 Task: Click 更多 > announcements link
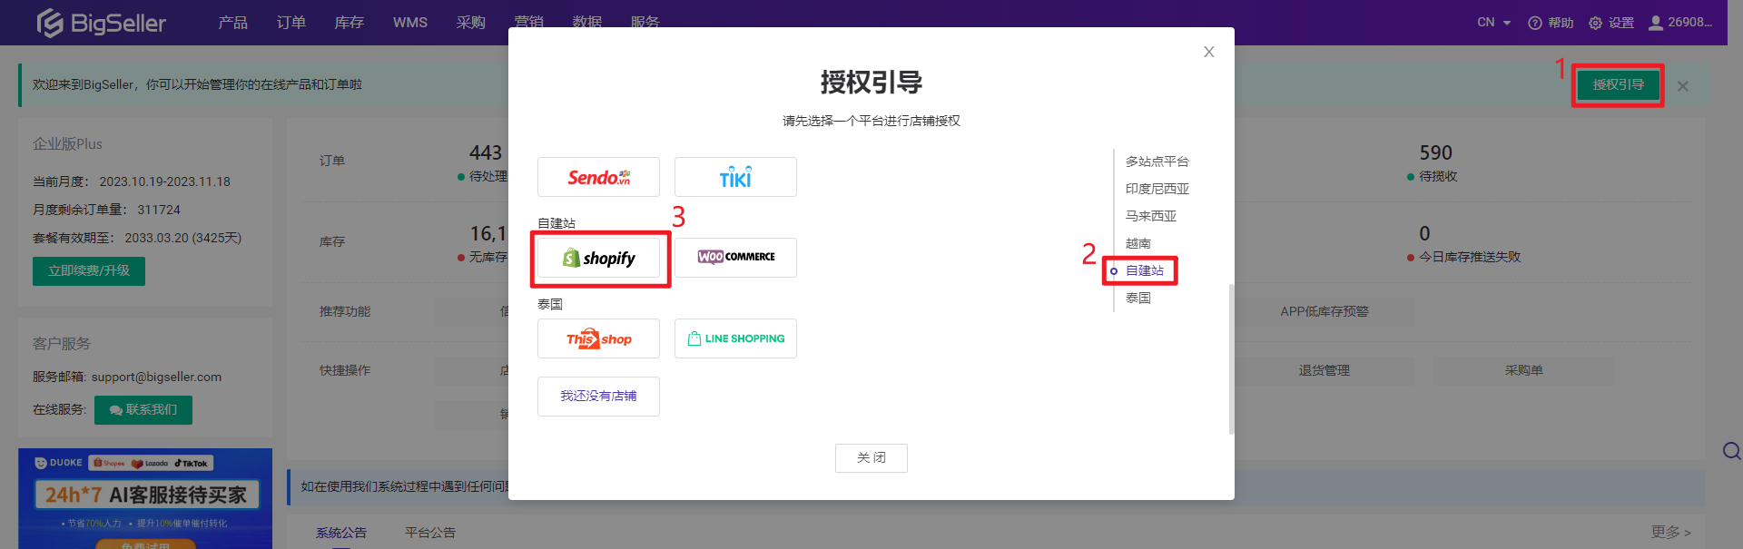[x=1671, y=533]
